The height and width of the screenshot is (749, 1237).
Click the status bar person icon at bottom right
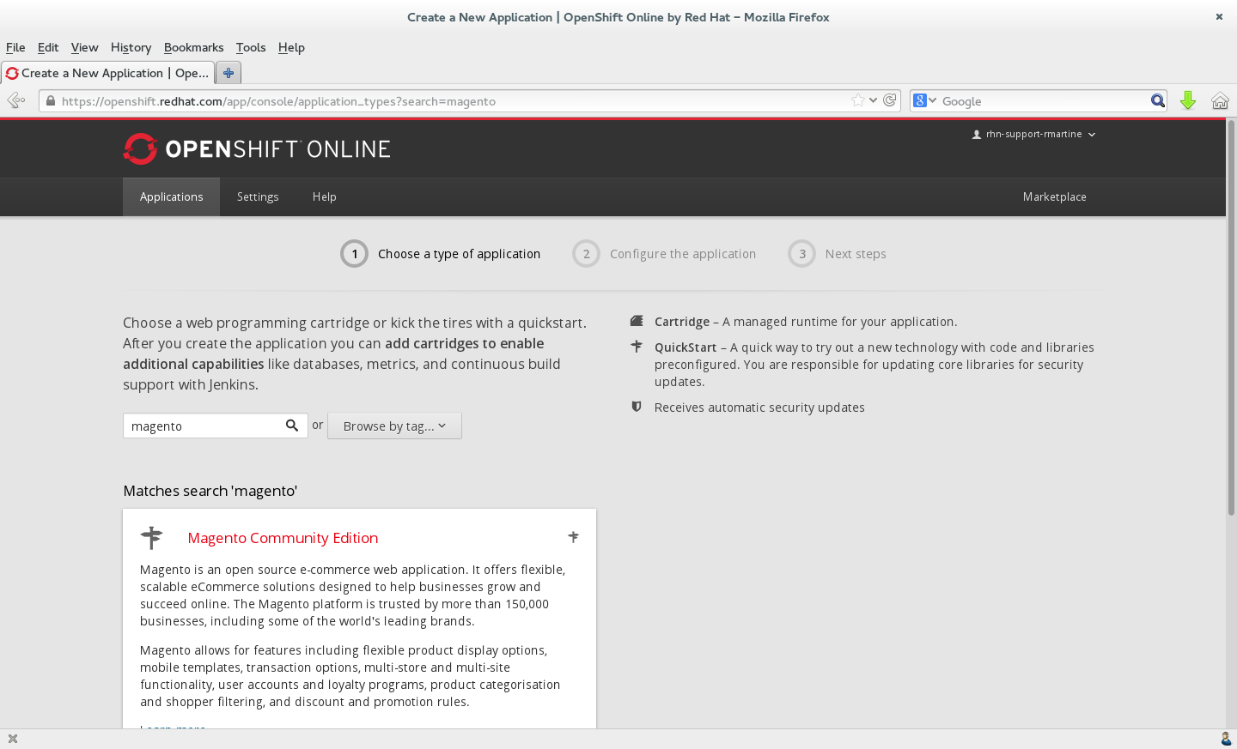coord(1226,739)
